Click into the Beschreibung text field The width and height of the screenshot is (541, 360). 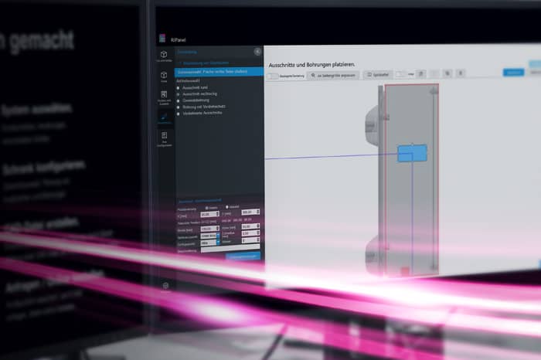click(x=230, y=249)
